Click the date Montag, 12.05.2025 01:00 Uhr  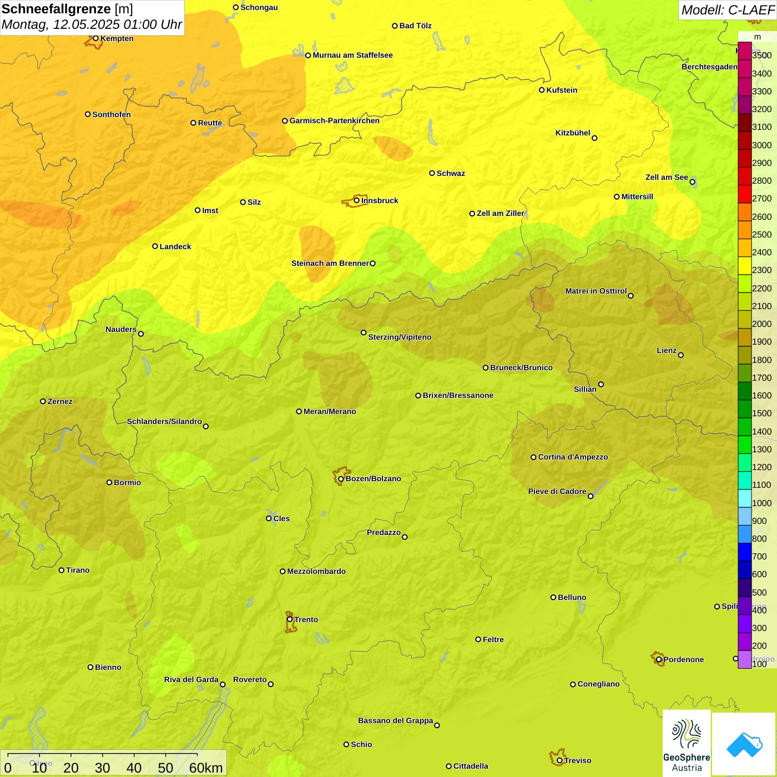coord(92,25)
